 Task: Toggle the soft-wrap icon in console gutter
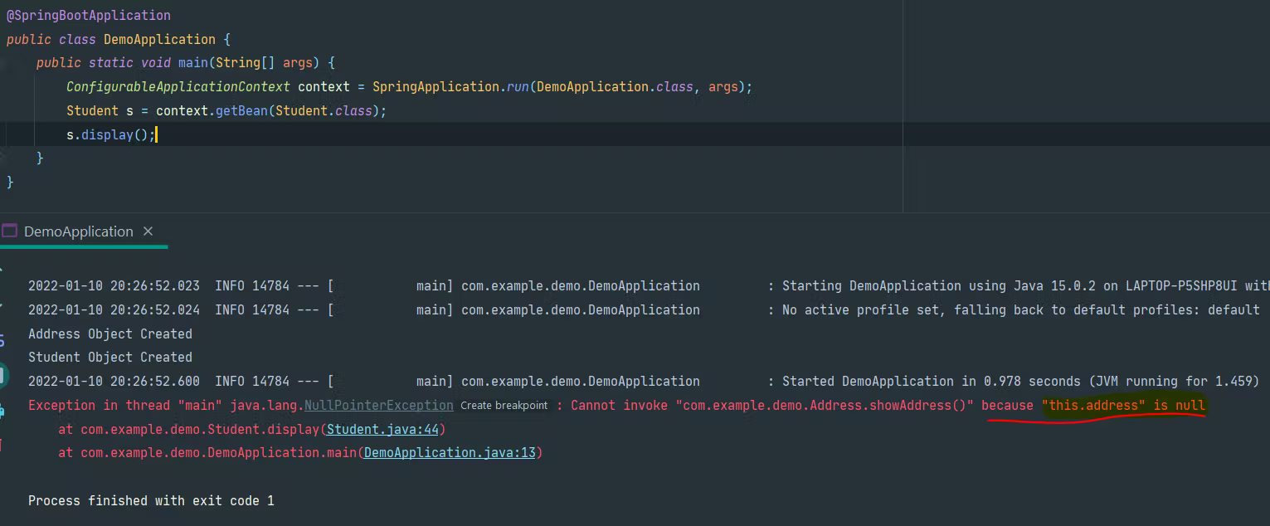[x=2, y=341]
